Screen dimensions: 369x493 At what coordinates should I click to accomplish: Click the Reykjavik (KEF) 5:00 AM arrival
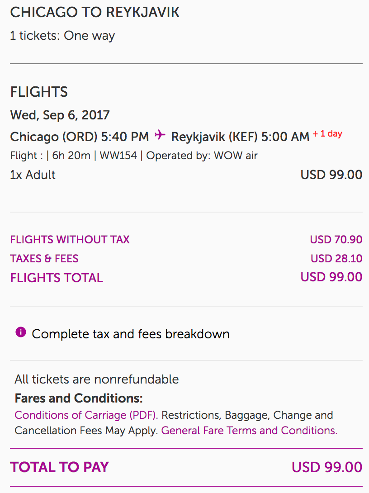(x=240, y=136)
